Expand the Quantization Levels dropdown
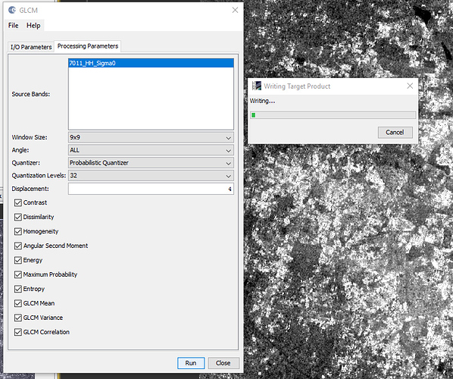 point(151,176)
